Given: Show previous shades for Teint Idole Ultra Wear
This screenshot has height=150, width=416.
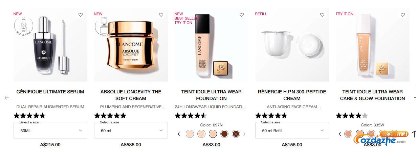Looking at the screenshot, I should pyautogui.click(x=179, y=134).
